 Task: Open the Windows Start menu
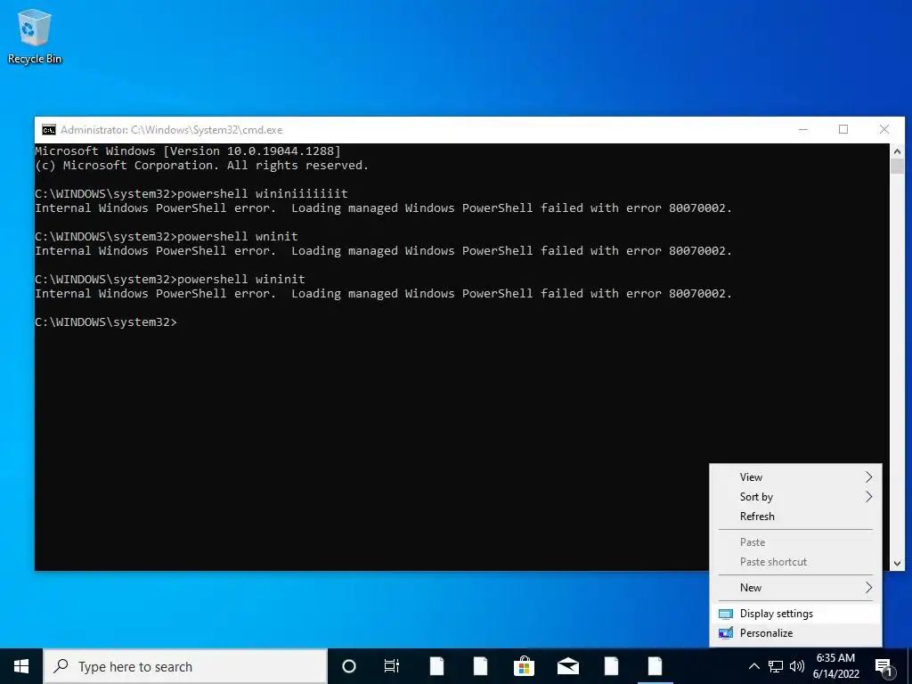(x=21, y=666)
